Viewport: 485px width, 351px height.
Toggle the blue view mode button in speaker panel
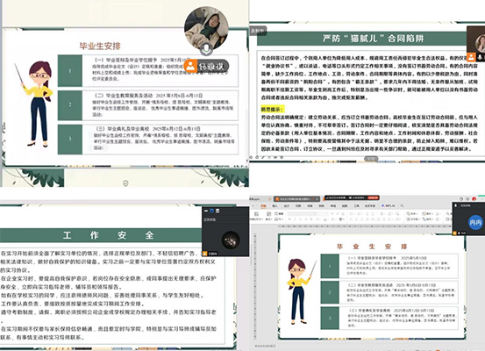pyautogui.click(x=212, y=211)
